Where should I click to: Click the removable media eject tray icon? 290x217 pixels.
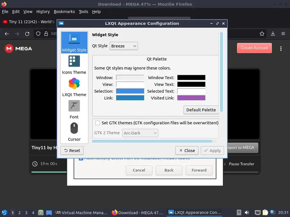click(x=239, y=212)
